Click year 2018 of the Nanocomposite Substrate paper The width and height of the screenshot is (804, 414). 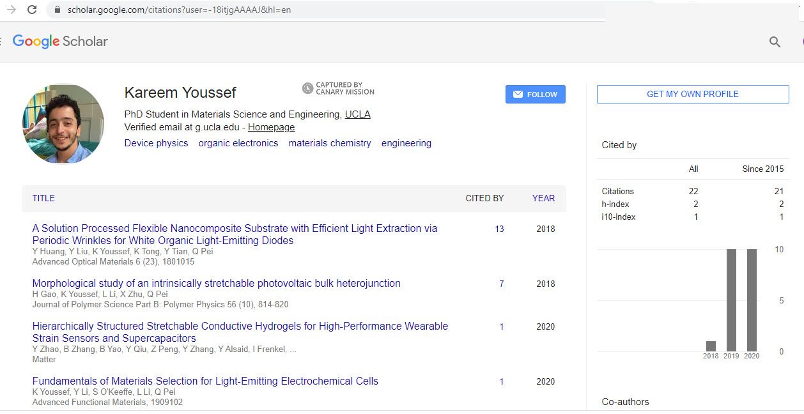click(x=546, y=229)
